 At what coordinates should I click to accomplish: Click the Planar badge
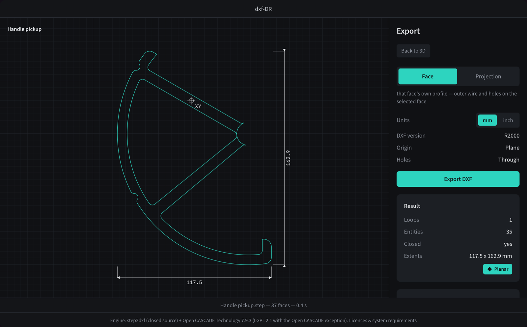tap(498, 269)
